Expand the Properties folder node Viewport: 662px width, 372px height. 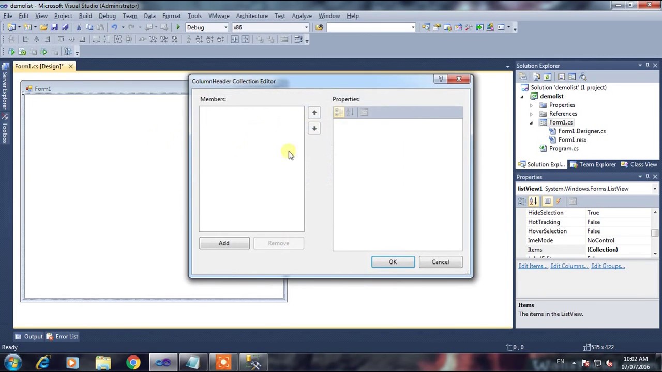(531, 105)
